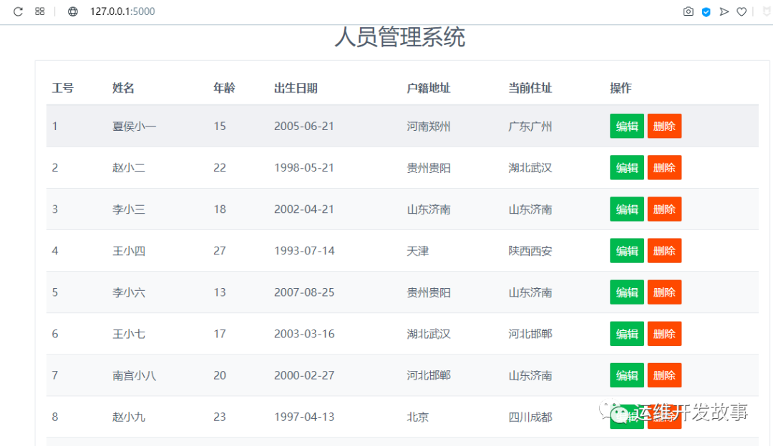773x446 pixels.
Task: Edit the record for 王小四
Action: click(x=626, y=251)
